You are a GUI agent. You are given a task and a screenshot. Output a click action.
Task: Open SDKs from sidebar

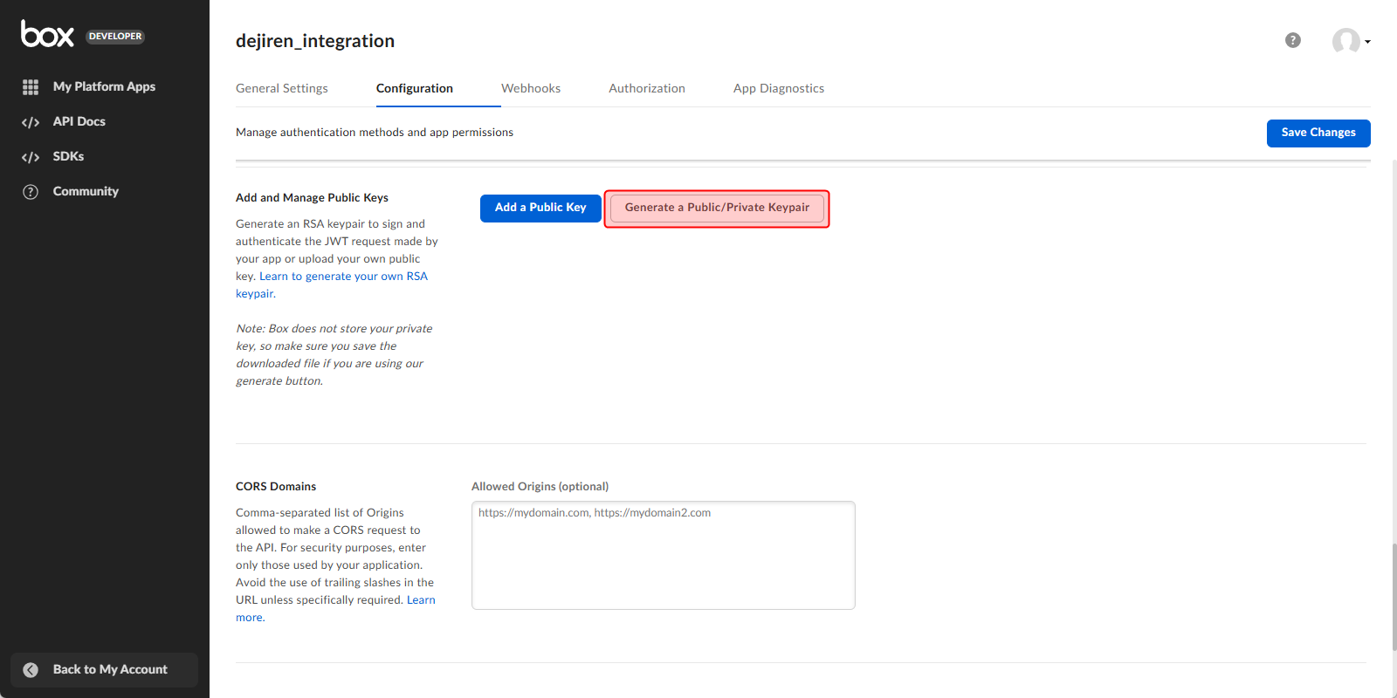point(69,156)
